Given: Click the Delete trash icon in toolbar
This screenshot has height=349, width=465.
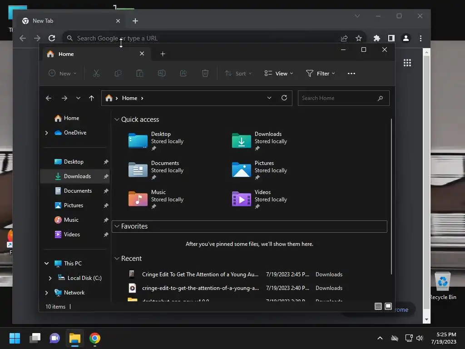Looking at the screenshot, I should tap(205, 73).
